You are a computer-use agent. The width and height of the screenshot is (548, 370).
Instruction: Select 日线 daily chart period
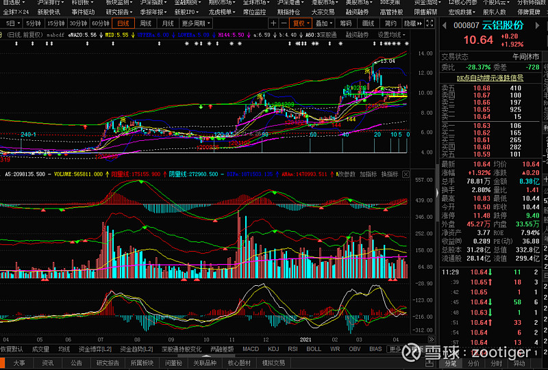(x=123, y=23)
